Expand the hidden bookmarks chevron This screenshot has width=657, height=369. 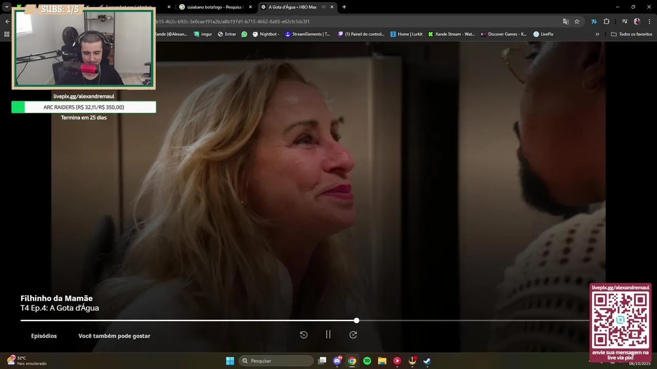(x=597, y=34)
